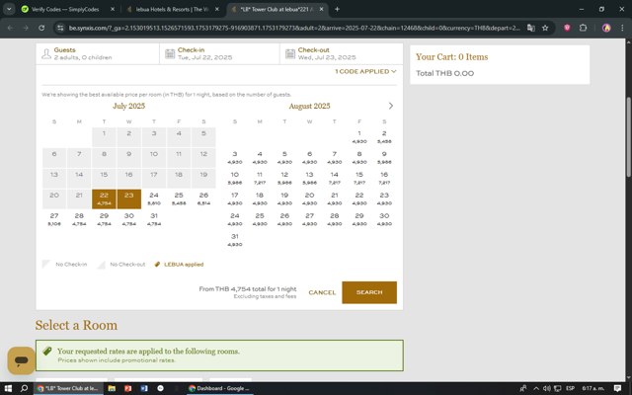
Task: Open File Explorer from the taskbar
Action: pos(112,388)
